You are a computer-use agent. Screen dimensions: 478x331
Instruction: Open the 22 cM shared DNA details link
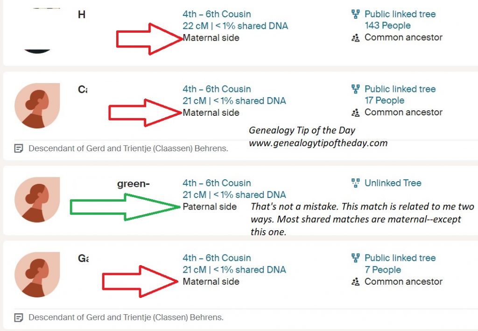pos(235,26)
